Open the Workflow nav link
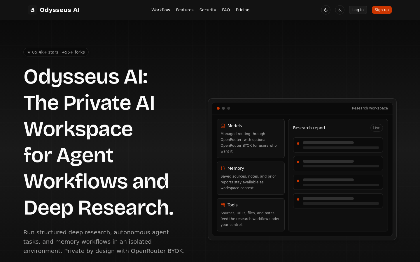This screenshot has width=420, height=262. point(161,10)
